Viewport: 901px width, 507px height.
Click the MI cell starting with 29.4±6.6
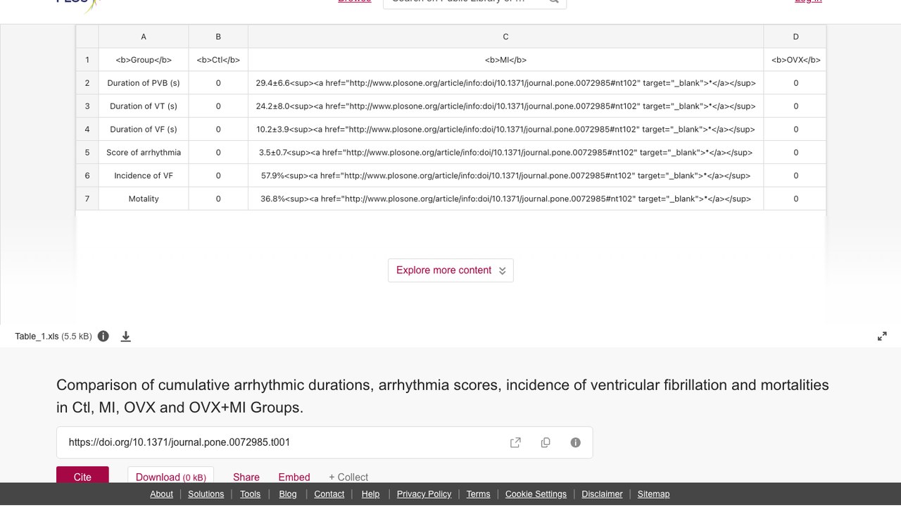(x=505, y=83)
